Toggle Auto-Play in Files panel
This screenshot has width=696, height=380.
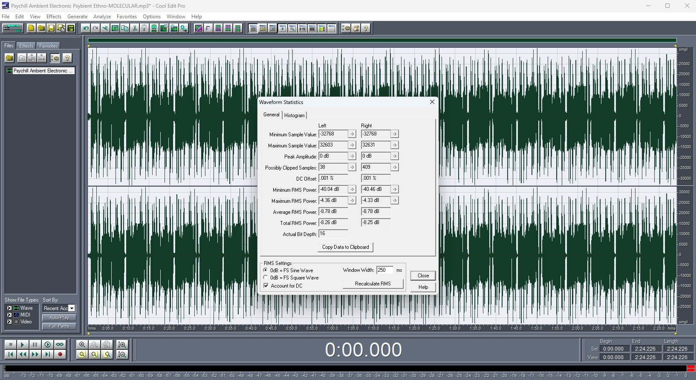point(59,318)
